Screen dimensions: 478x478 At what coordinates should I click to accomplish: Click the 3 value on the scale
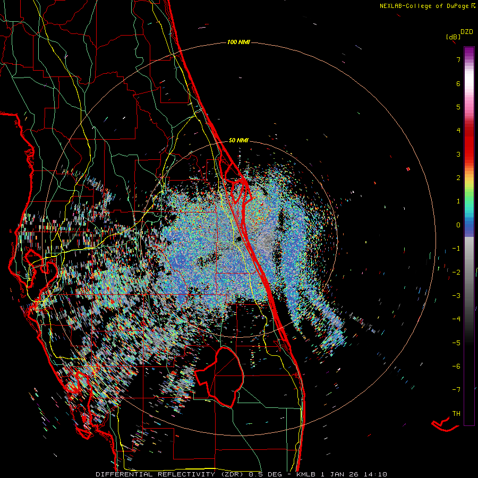(458, 154)
